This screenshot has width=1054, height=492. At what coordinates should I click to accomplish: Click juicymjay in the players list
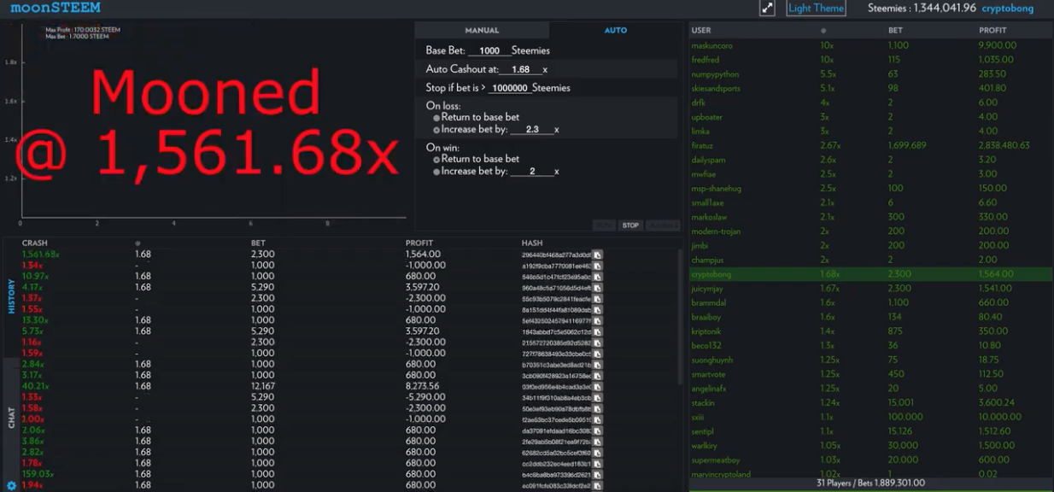[x=707, y=289]
